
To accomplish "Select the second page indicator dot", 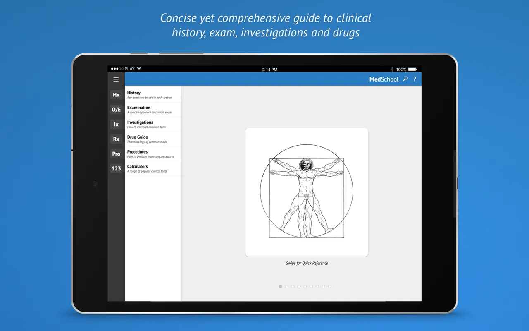I will click(x=287, y=286).
